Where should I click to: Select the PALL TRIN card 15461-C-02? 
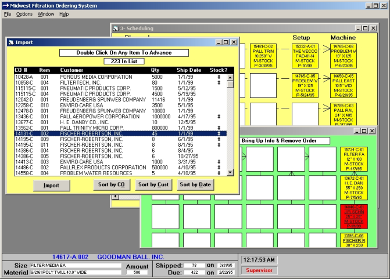pyautogui.click(x=264, y=55)
